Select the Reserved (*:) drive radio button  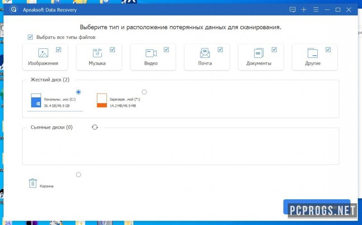click(144, 92)
